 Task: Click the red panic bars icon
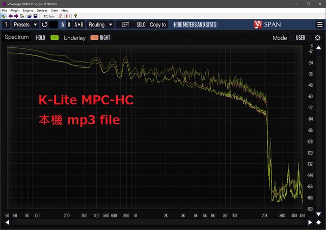pos(68,16)
